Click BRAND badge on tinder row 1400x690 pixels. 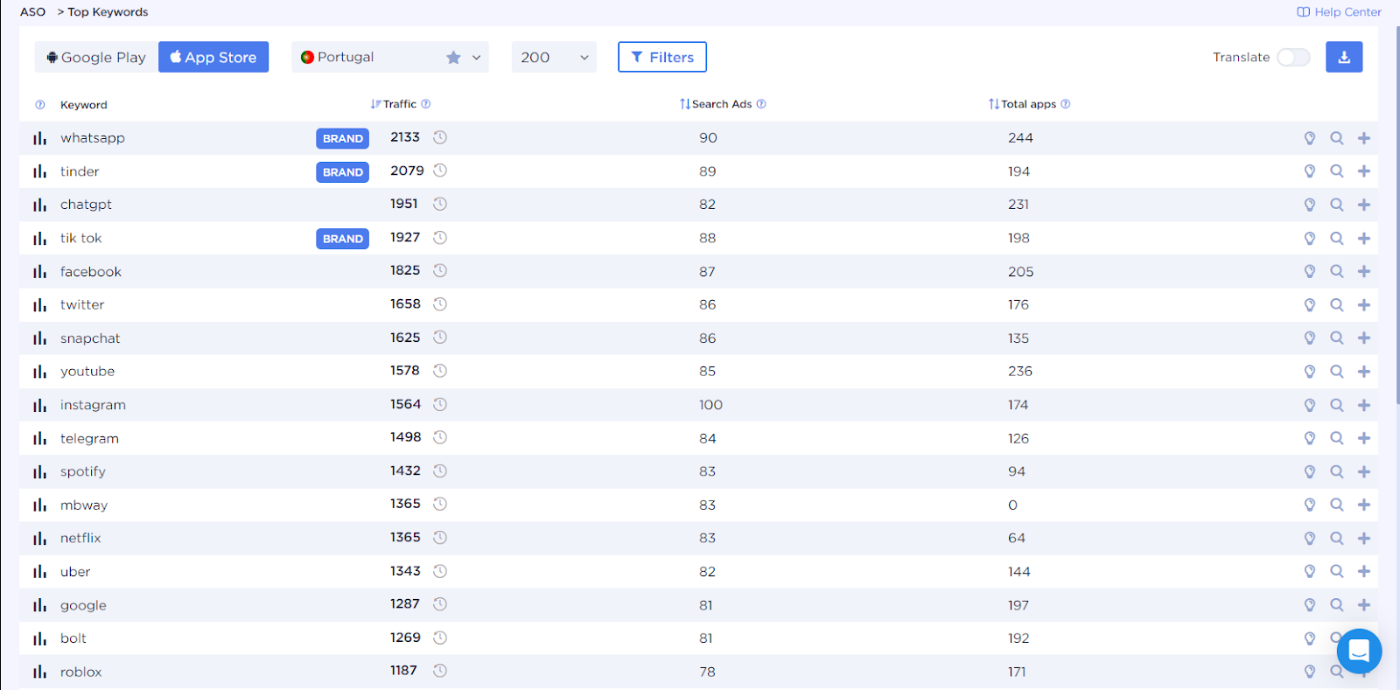click(343, 172)
